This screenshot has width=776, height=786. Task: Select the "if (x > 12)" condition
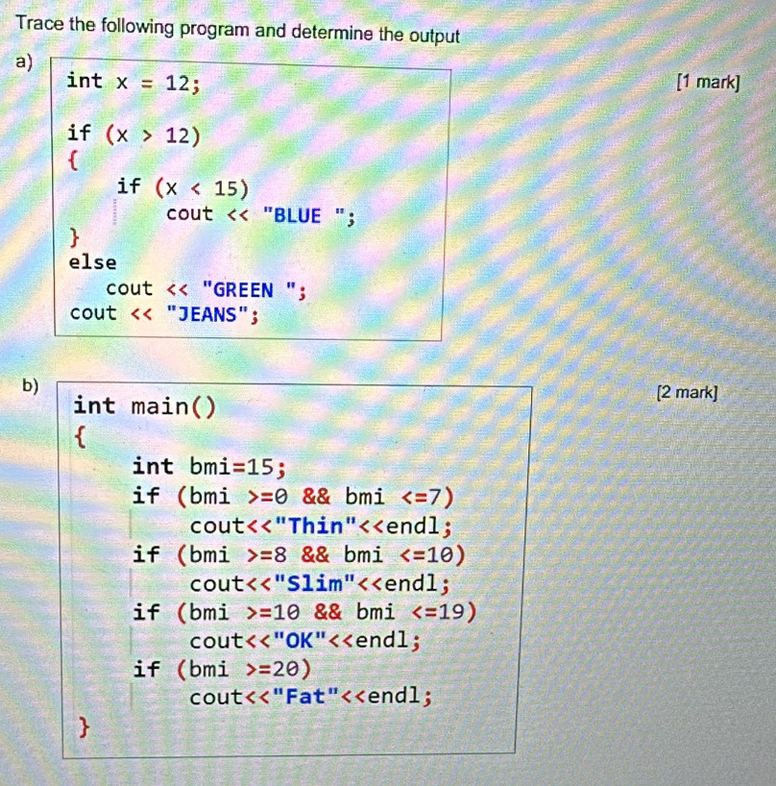[133, 135]
